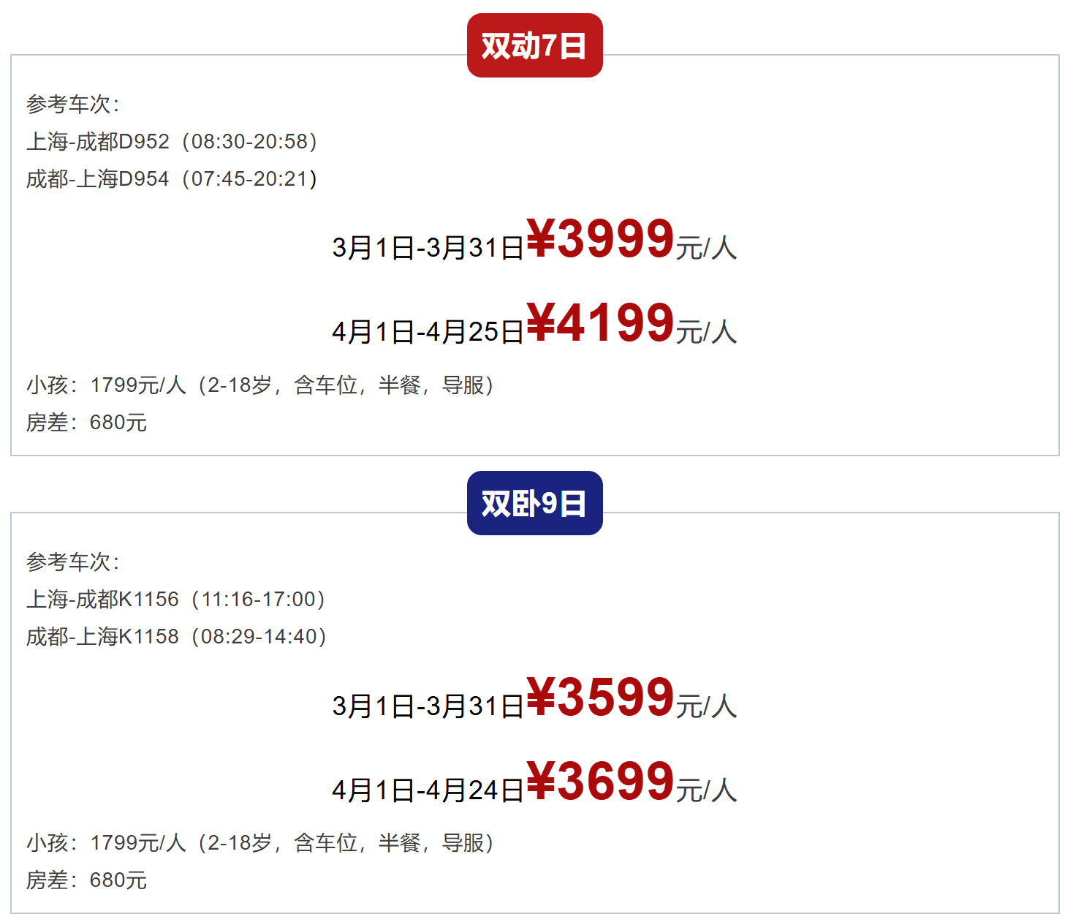Click 参考车次 label in 双动7日 section

pyautogui.click(x=72, y=104)
